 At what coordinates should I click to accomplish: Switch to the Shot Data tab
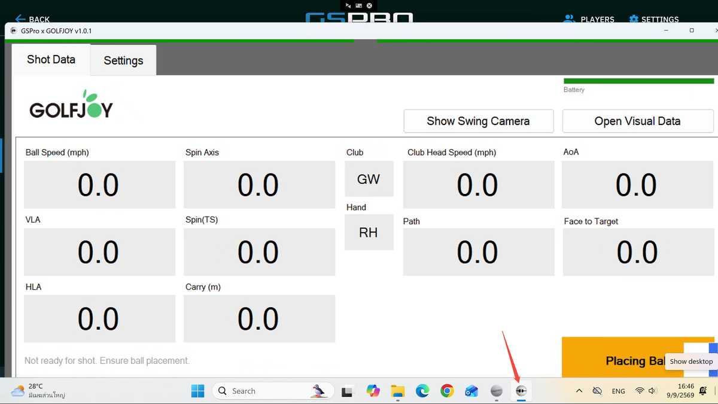[x=51, y=59]
